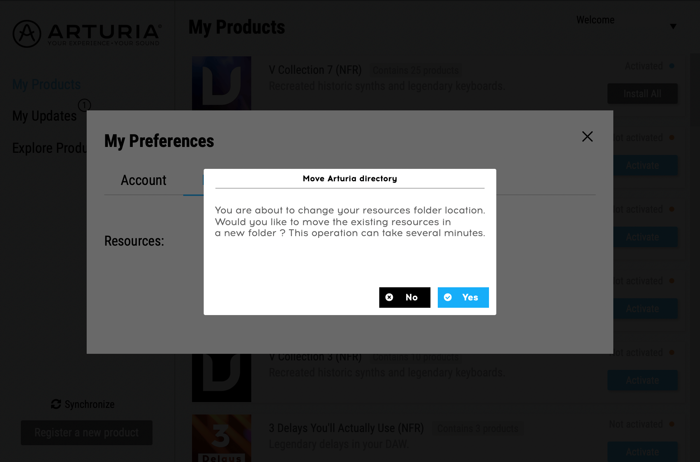Select the Synchronize refresh icon
Image resolution: width=700 pixels, height=462 pixels.
56,404
